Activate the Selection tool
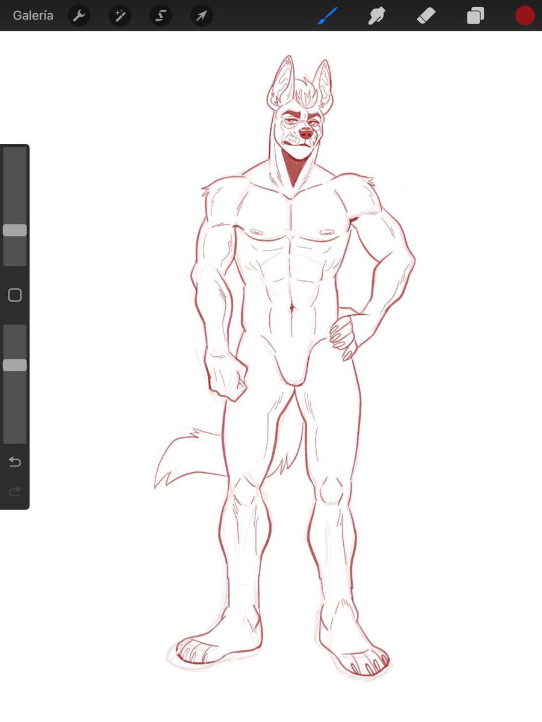The width and height of the screenshot is (542, 722). 161,16
